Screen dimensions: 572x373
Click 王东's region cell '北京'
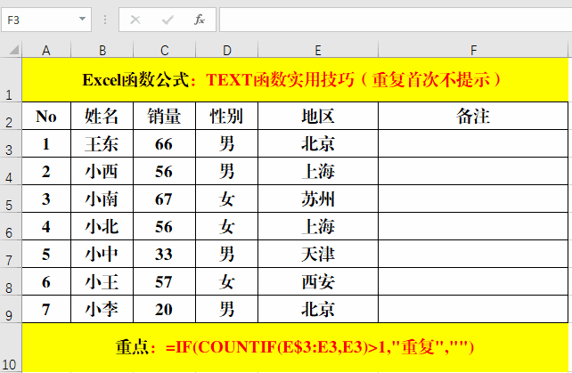(x=318, y=143)
